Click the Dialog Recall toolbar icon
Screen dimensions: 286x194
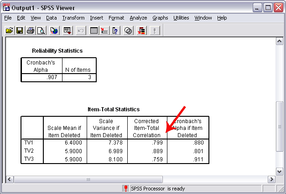[68, 30]
